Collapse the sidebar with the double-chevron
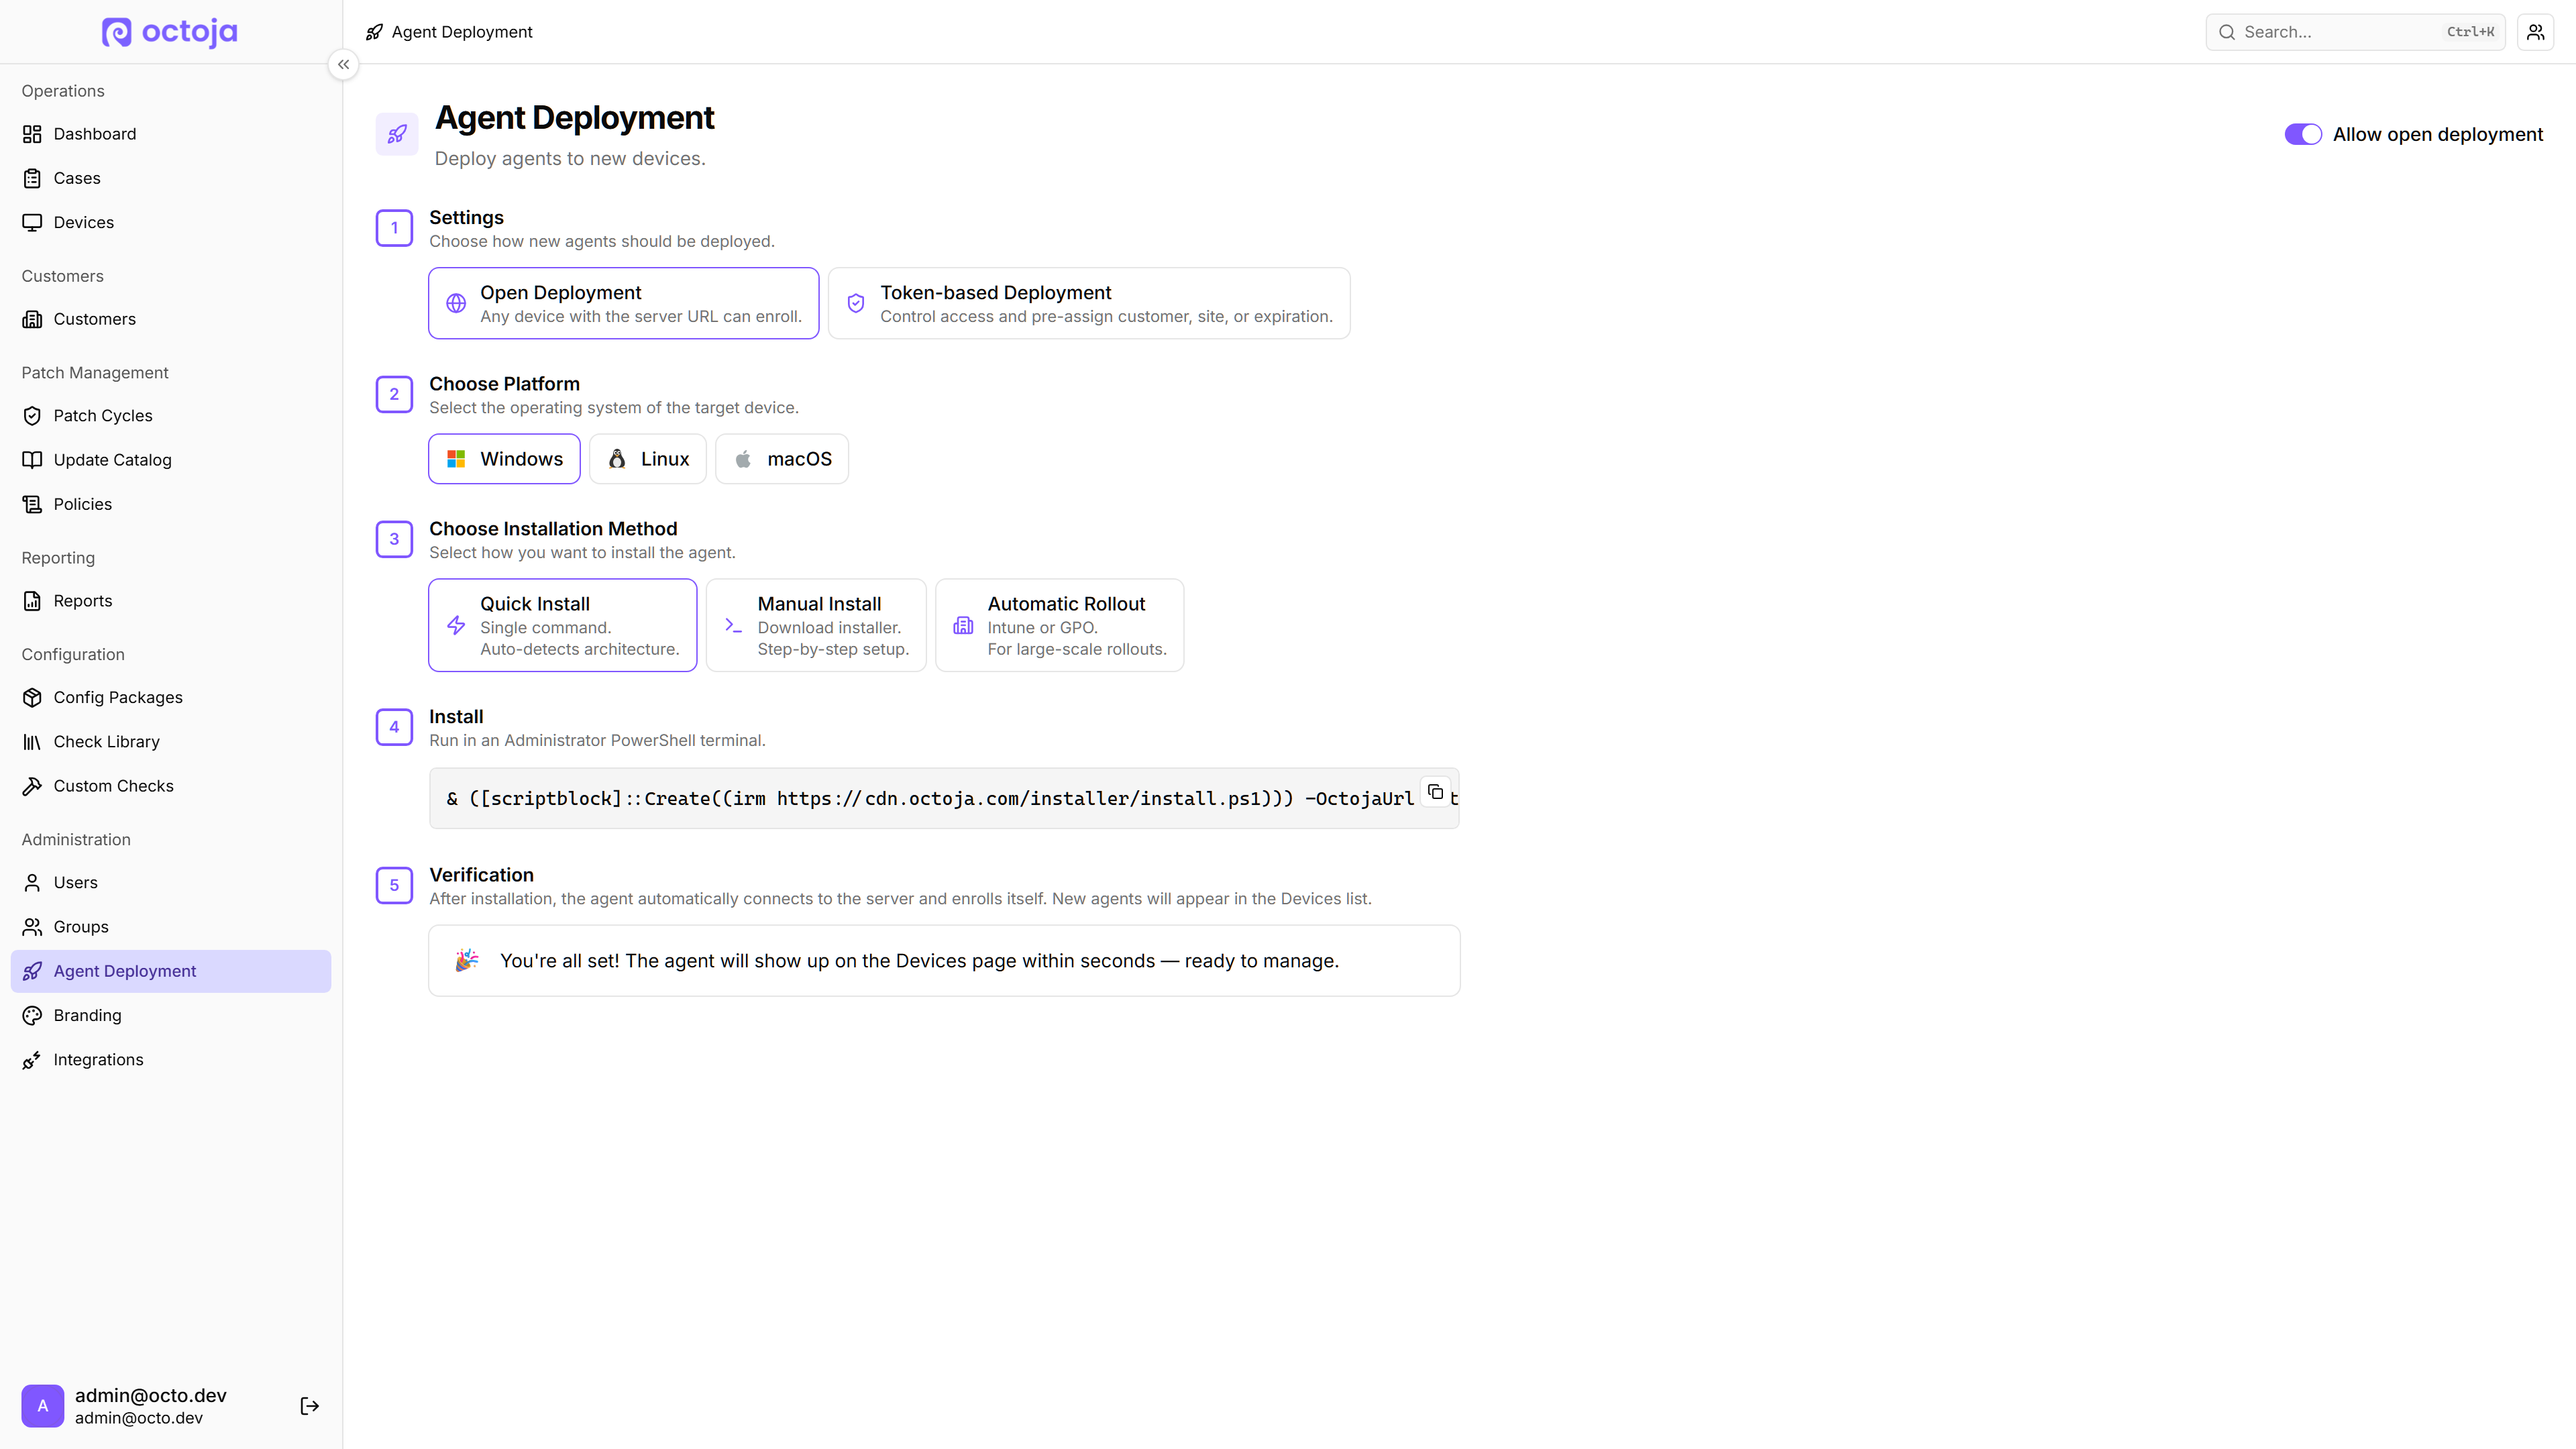Screen dimensions: 2576x1449 343,65
